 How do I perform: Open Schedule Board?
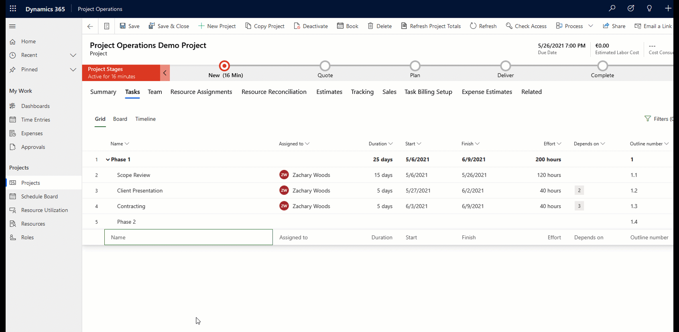(x=39, y=196)
